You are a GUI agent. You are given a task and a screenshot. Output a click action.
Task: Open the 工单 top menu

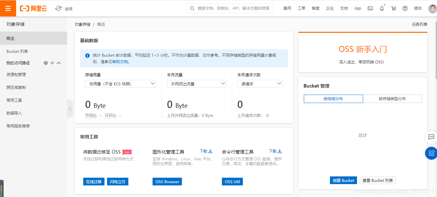[x=301, y=8]
